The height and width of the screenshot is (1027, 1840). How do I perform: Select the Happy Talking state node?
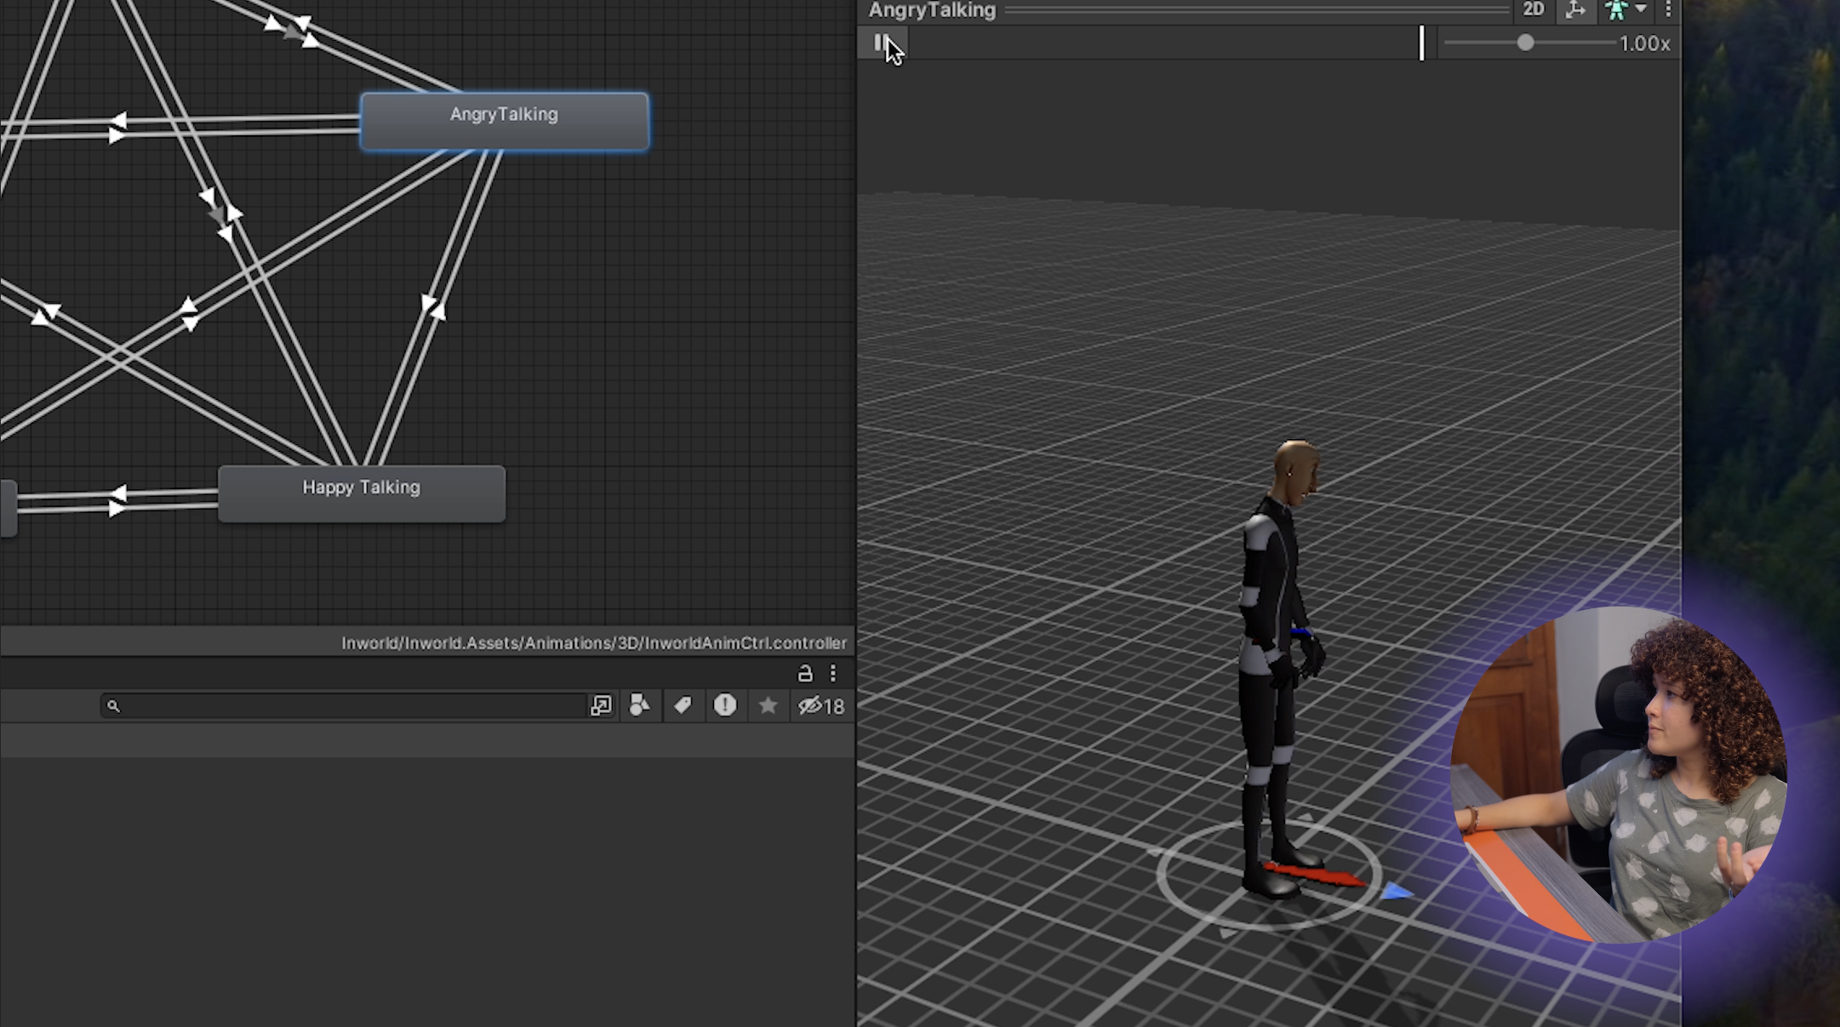tap(361, 492)
